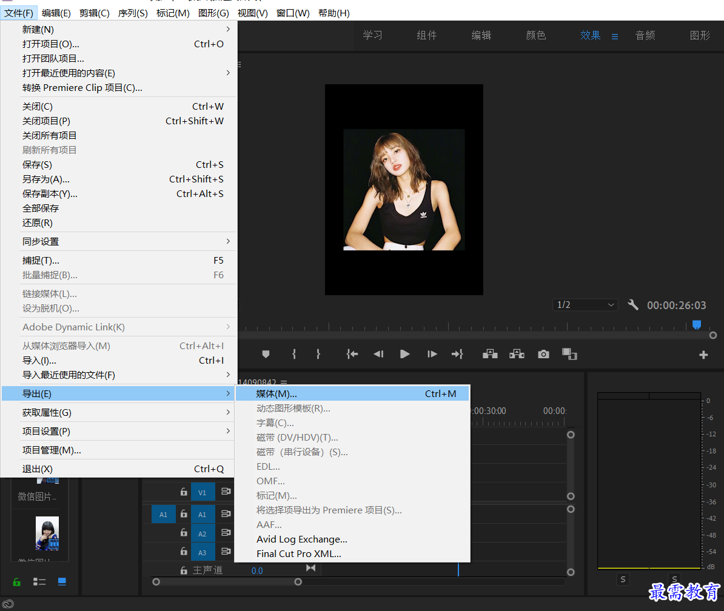Choose Final Cut Pro XML... export

(353, 554)
